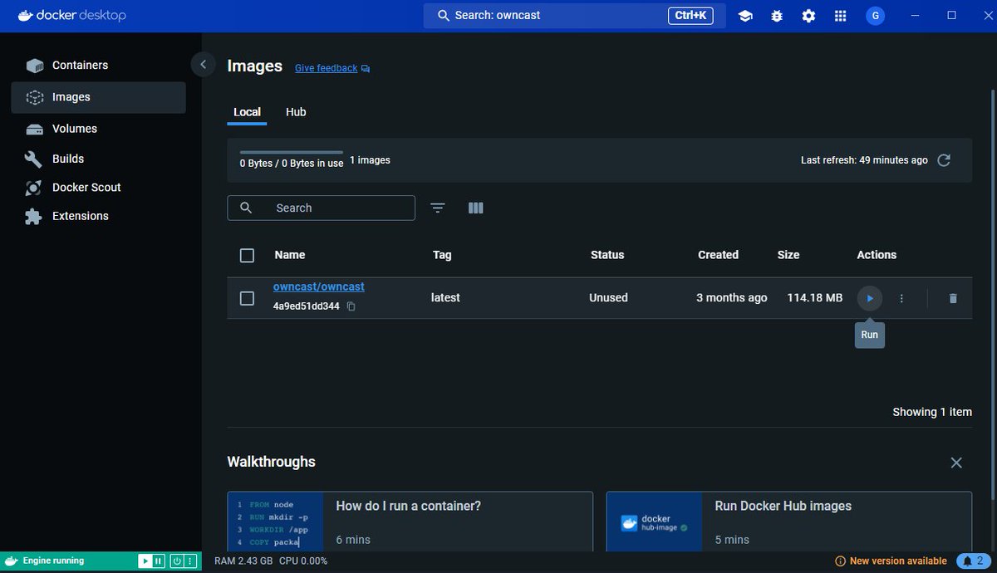The width and height of the screenshot is (997, 573).
Task: Open the owncast/owncast image link
Action: 319,286
